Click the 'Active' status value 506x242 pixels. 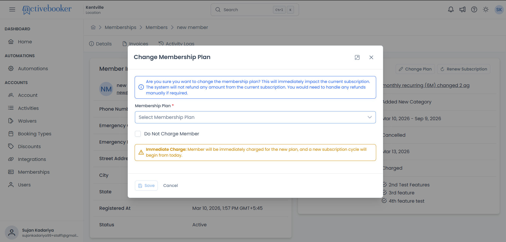click(x=200, y=225)
